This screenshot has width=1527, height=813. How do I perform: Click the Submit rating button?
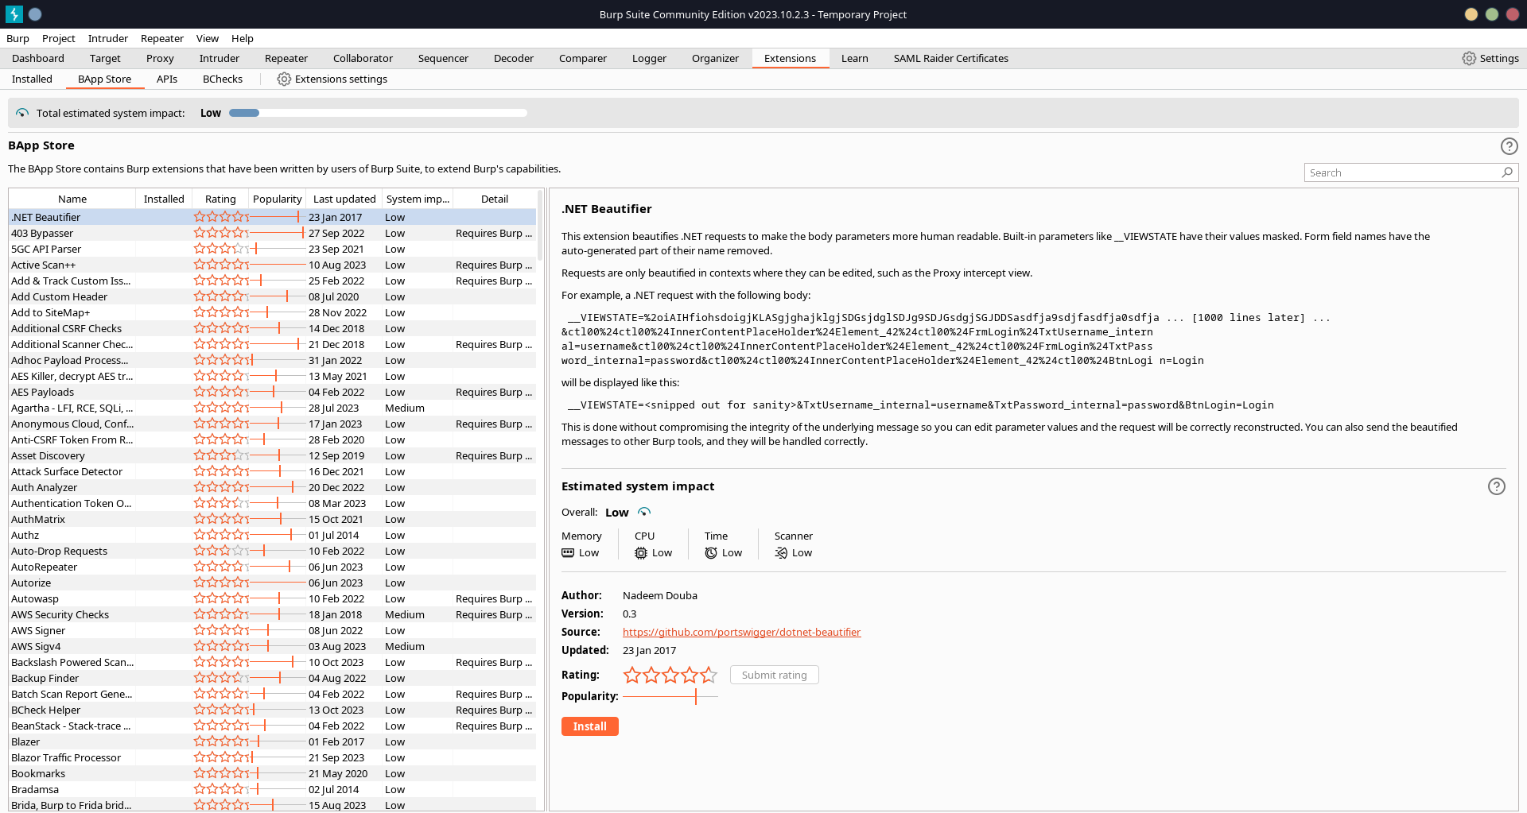coord(774,675)
